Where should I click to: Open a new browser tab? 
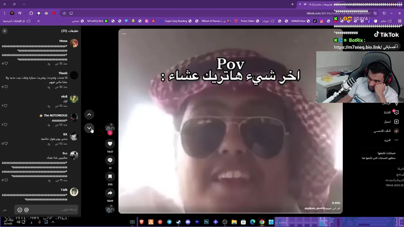(292, 4)
